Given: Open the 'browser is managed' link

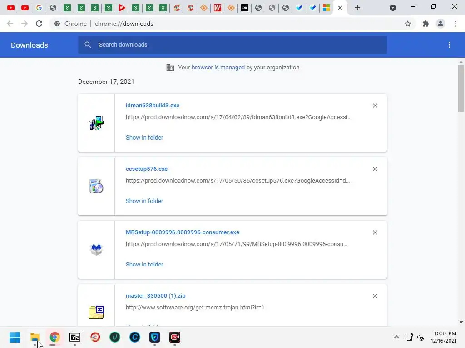Looking at the screenshot, I should click(218, 67).
